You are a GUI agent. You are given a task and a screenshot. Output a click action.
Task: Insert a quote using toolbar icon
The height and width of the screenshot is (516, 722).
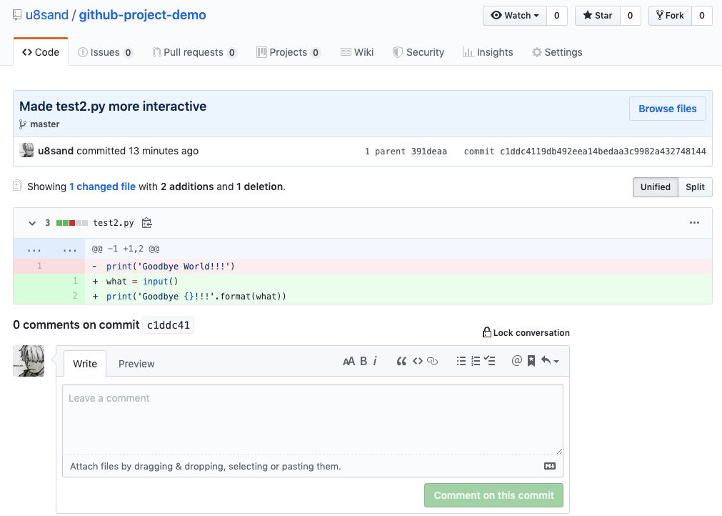[401, 362]
